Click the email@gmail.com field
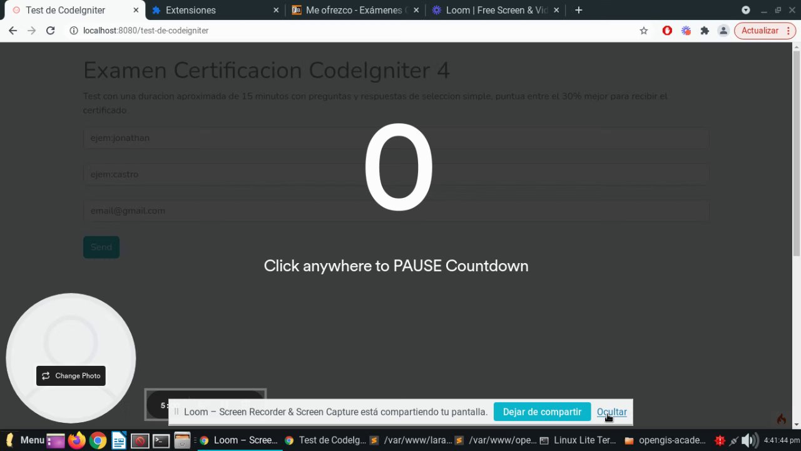This screenshot has height=451, width=801. click(396, 210)
